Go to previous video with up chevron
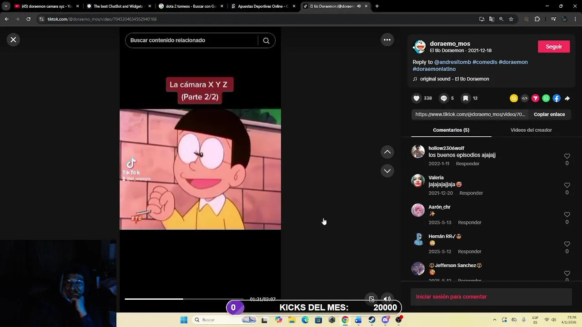The height and width of the screenshot is (327, 582). point(387,152)
